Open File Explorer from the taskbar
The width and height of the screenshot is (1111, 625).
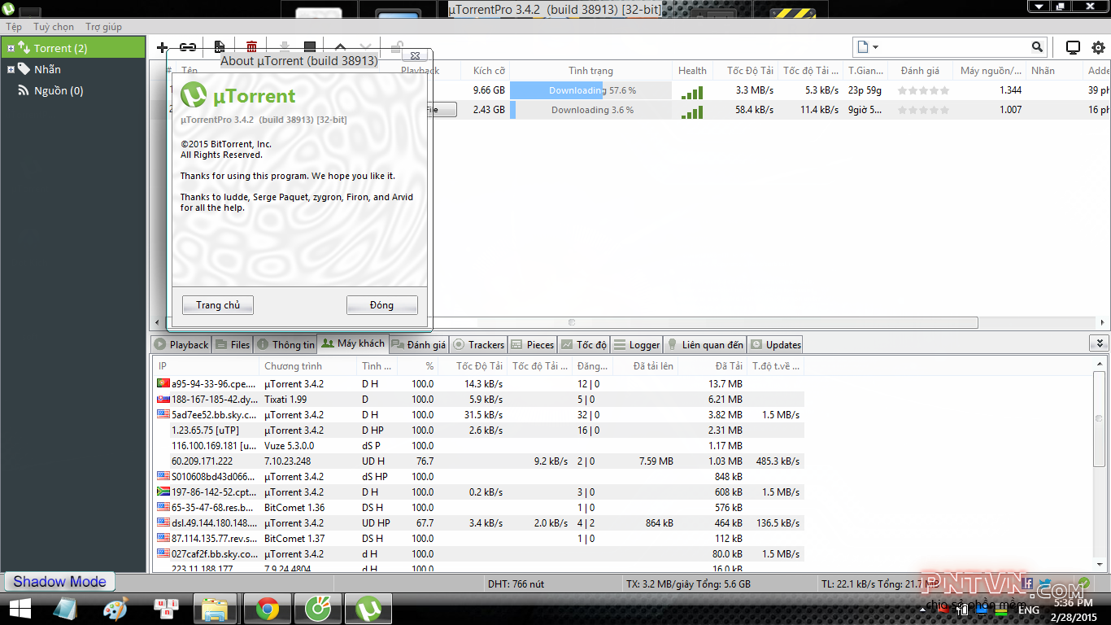coord(216,608)
